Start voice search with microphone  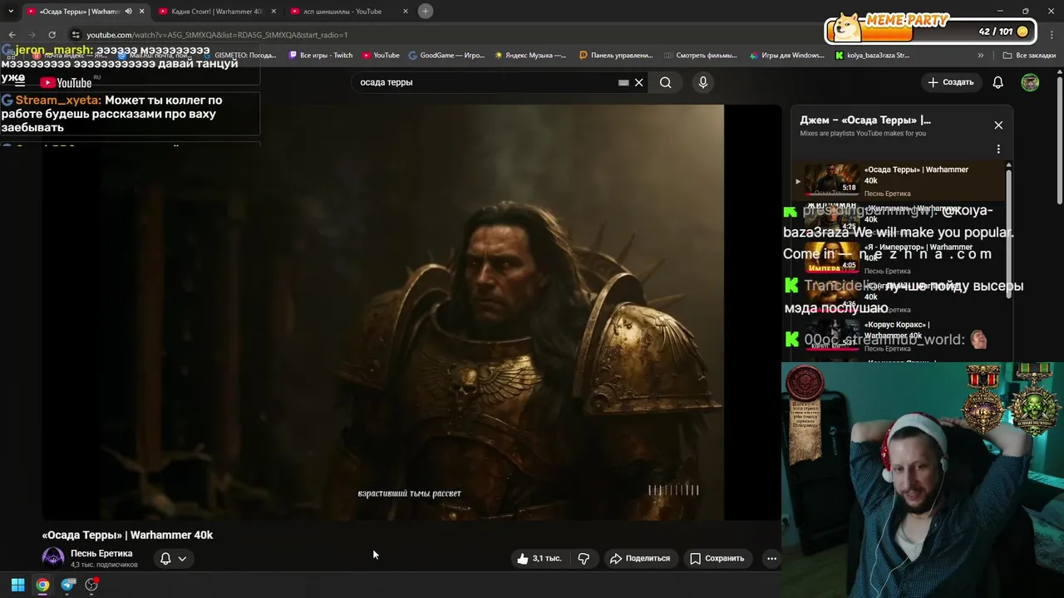coord(703,82)
